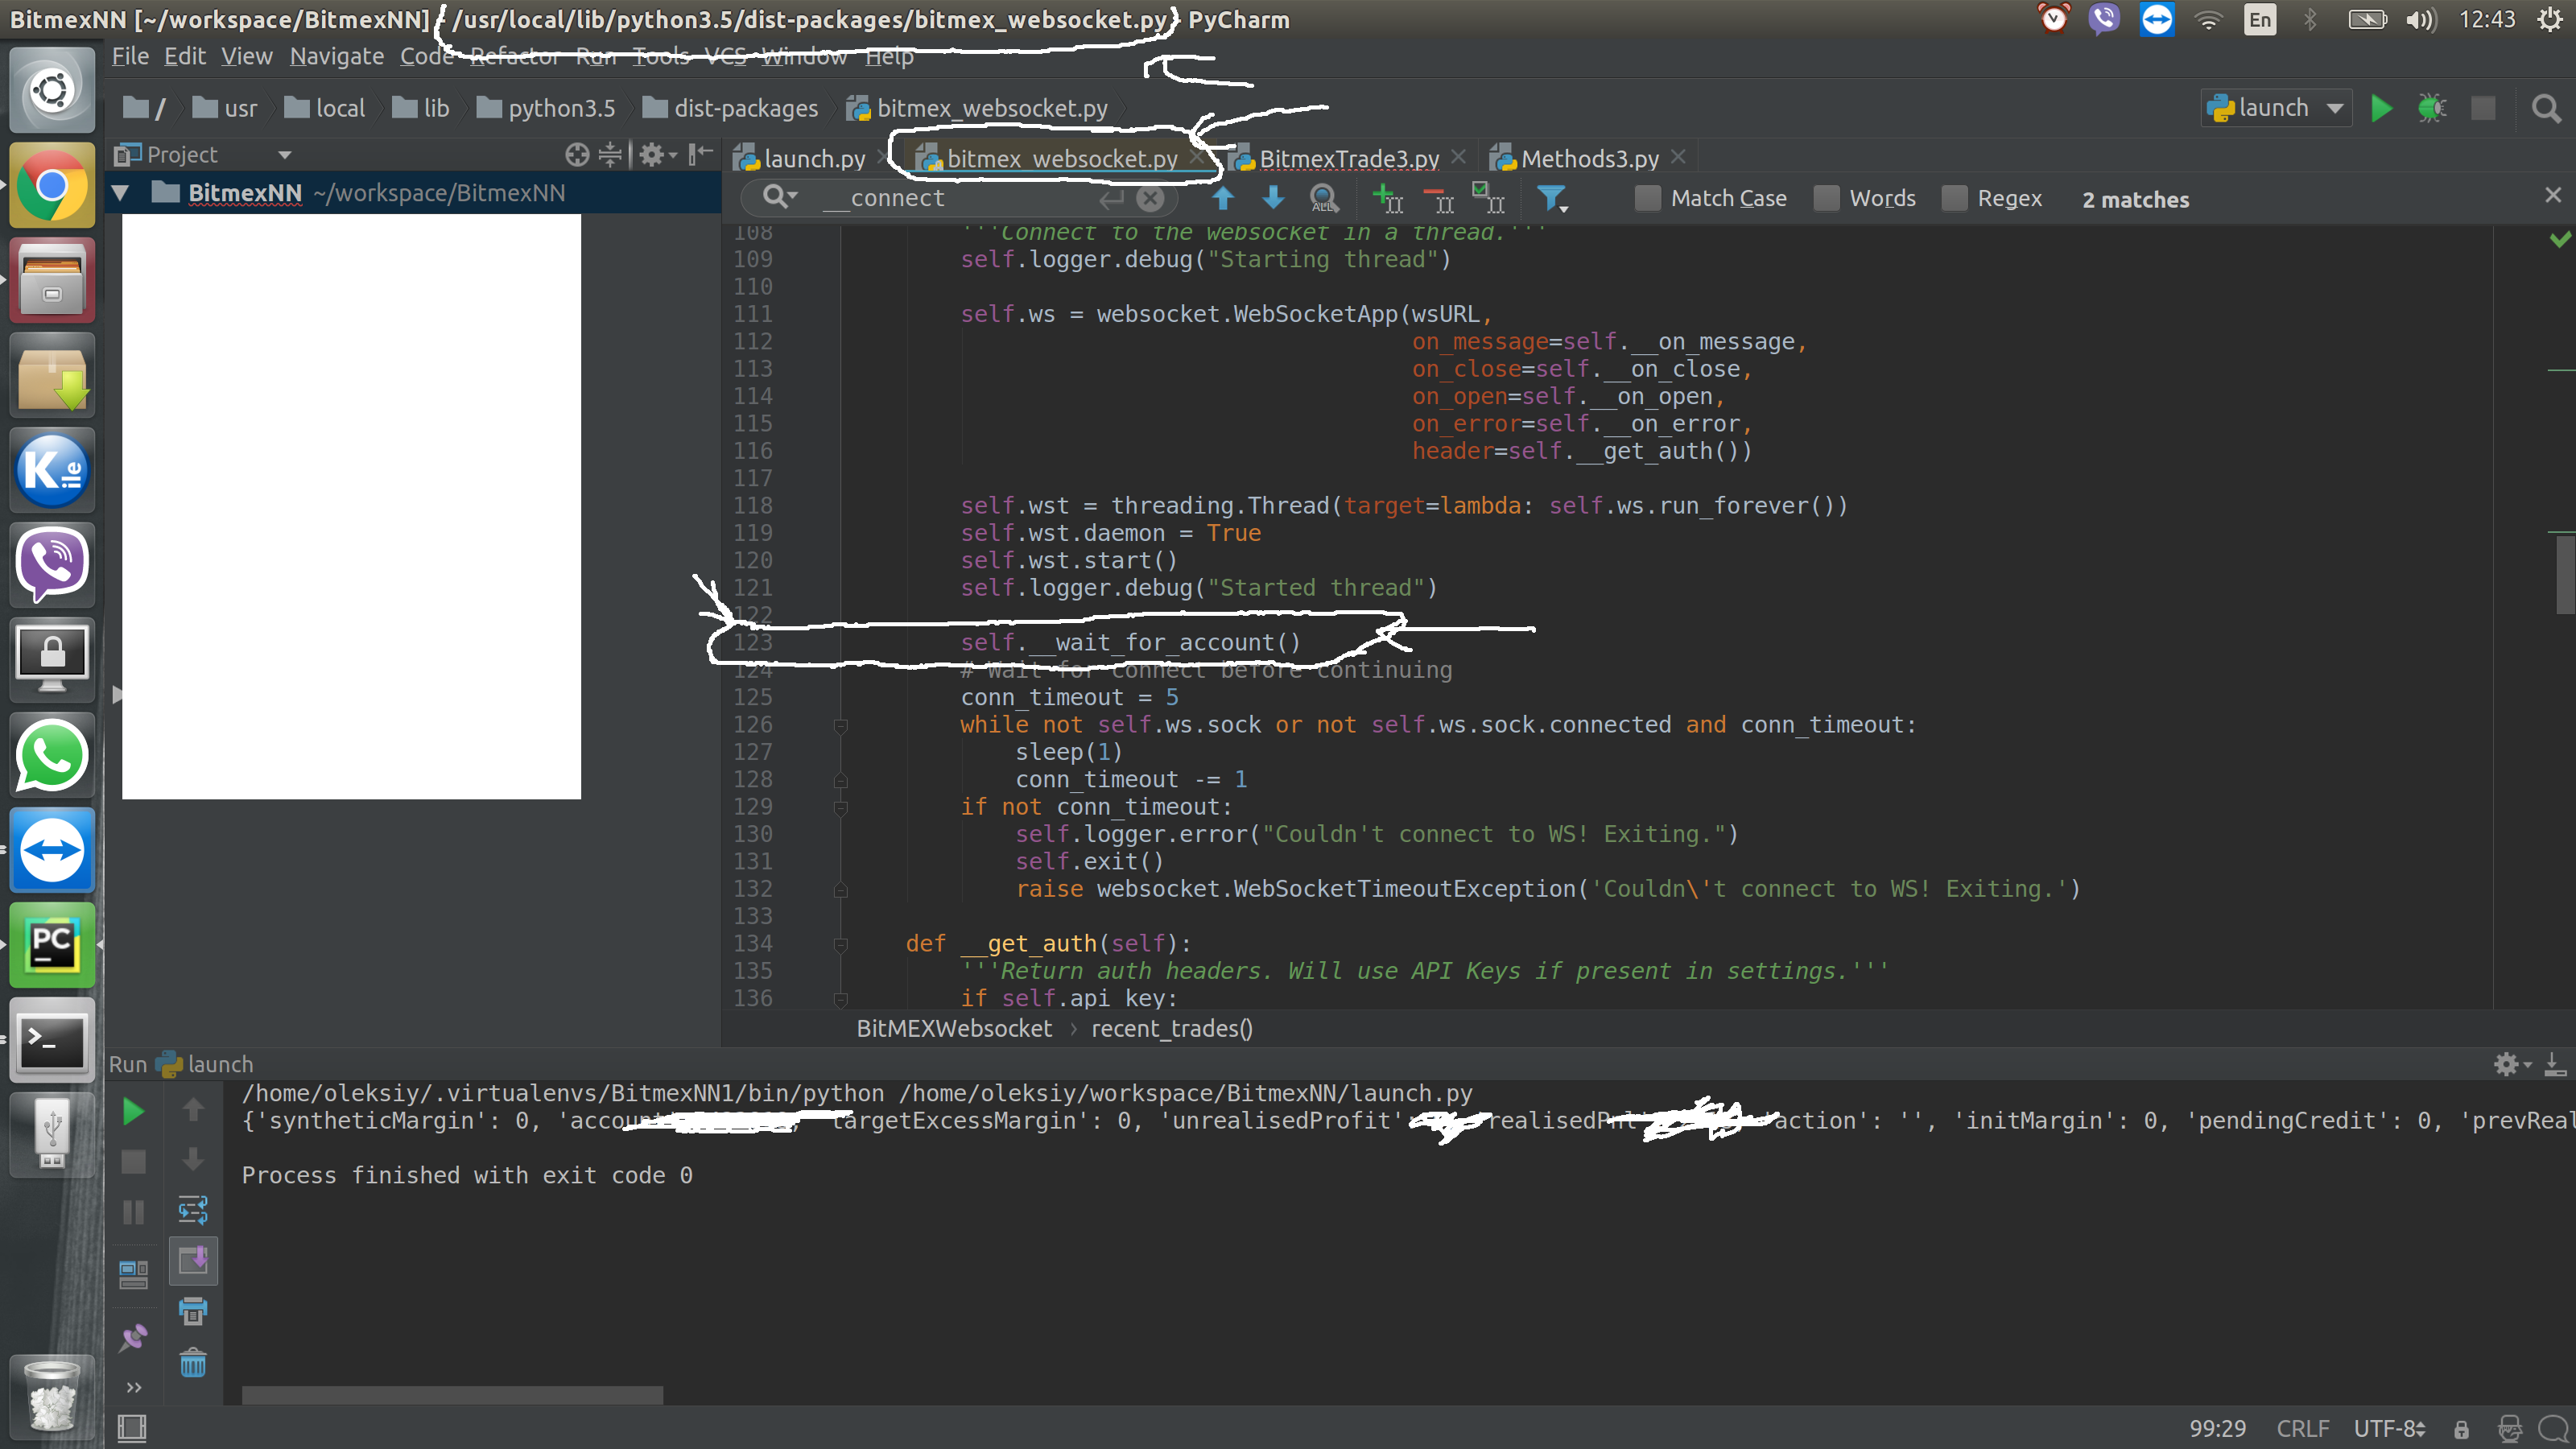This screenshot has width=2576, height=1449.
Task: Click the green Run button in toolbar
Action: tap(2381, 108)
